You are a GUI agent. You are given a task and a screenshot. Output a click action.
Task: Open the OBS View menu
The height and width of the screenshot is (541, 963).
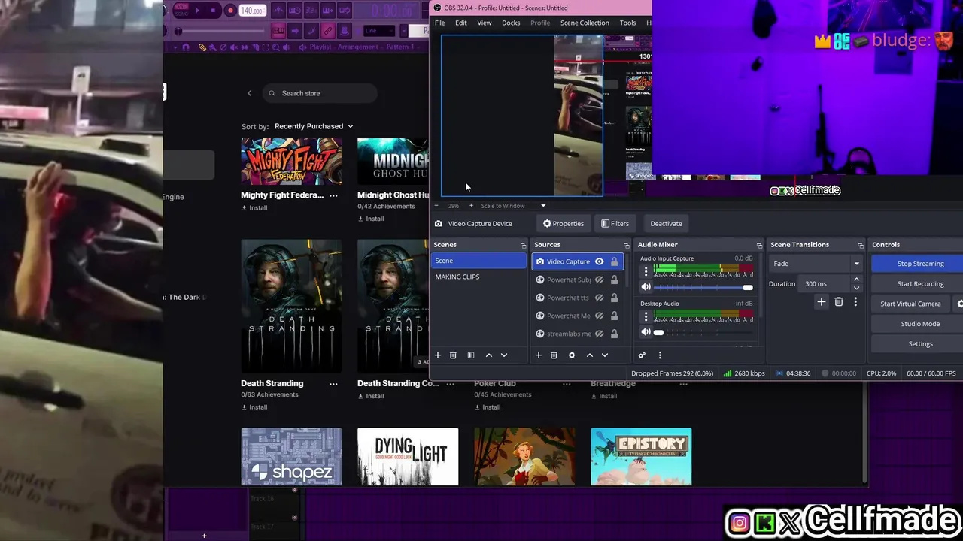pos(485,23)
